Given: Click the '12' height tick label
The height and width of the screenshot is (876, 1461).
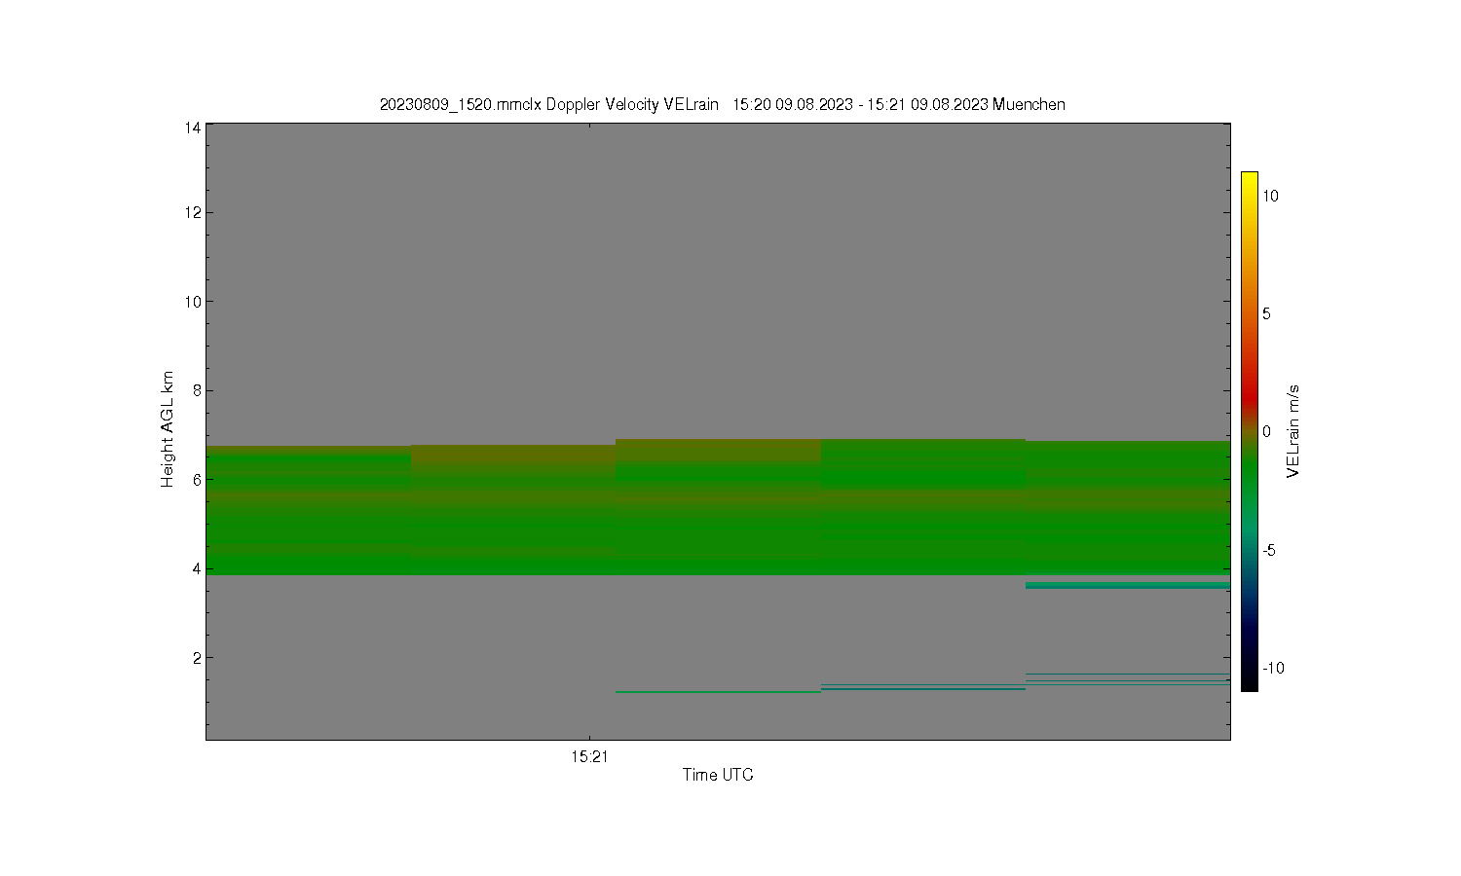Looking at the screenshot, I should coord(193,212).
